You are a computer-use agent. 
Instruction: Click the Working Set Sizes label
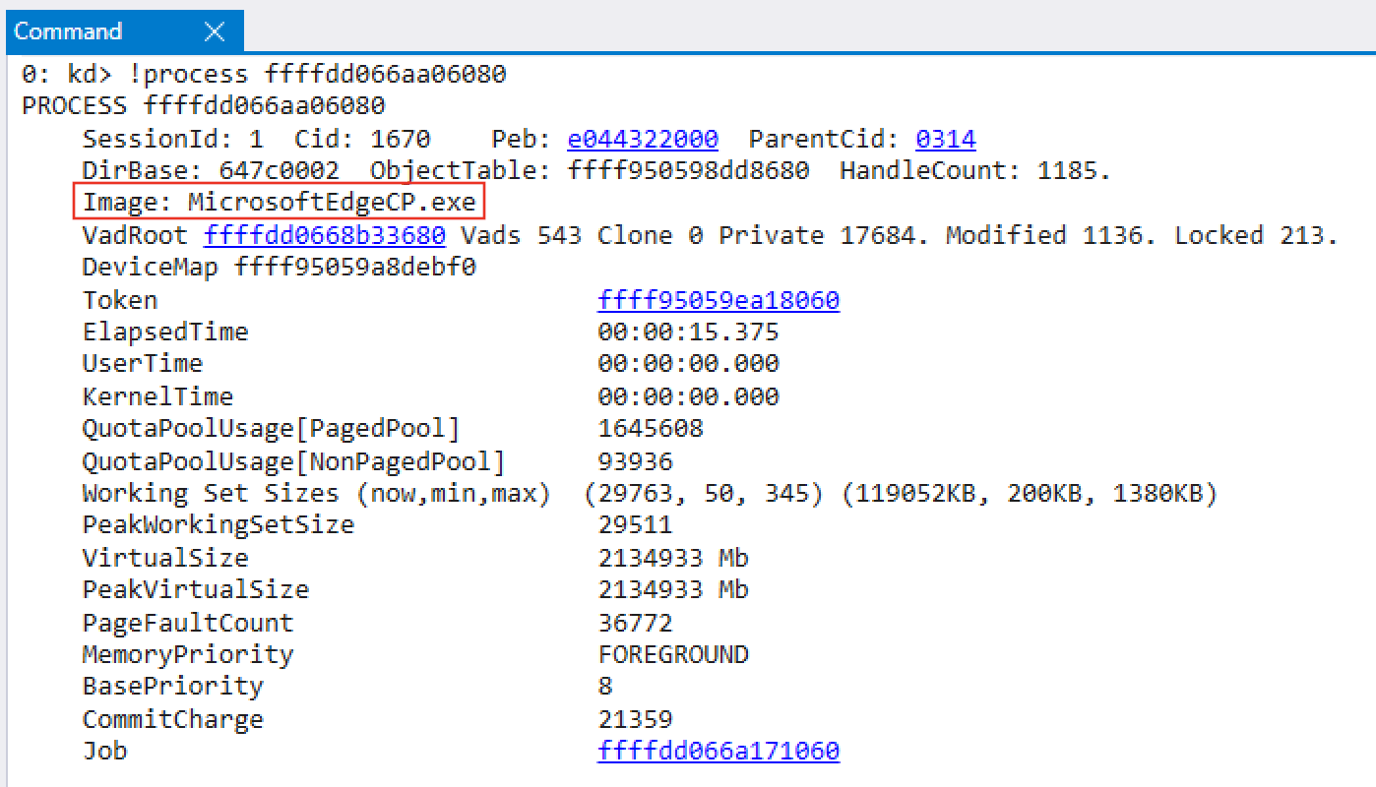pos(316,493)
